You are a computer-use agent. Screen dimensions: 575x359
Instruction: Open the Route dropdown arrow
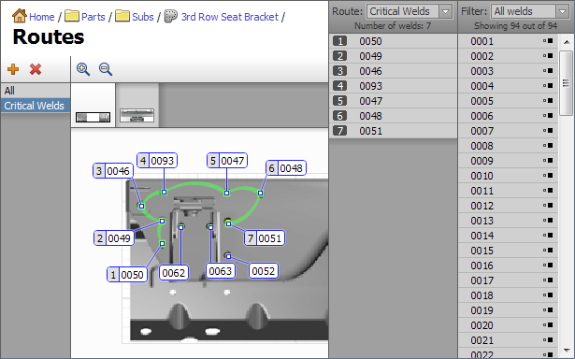click(x=446, y=11)
